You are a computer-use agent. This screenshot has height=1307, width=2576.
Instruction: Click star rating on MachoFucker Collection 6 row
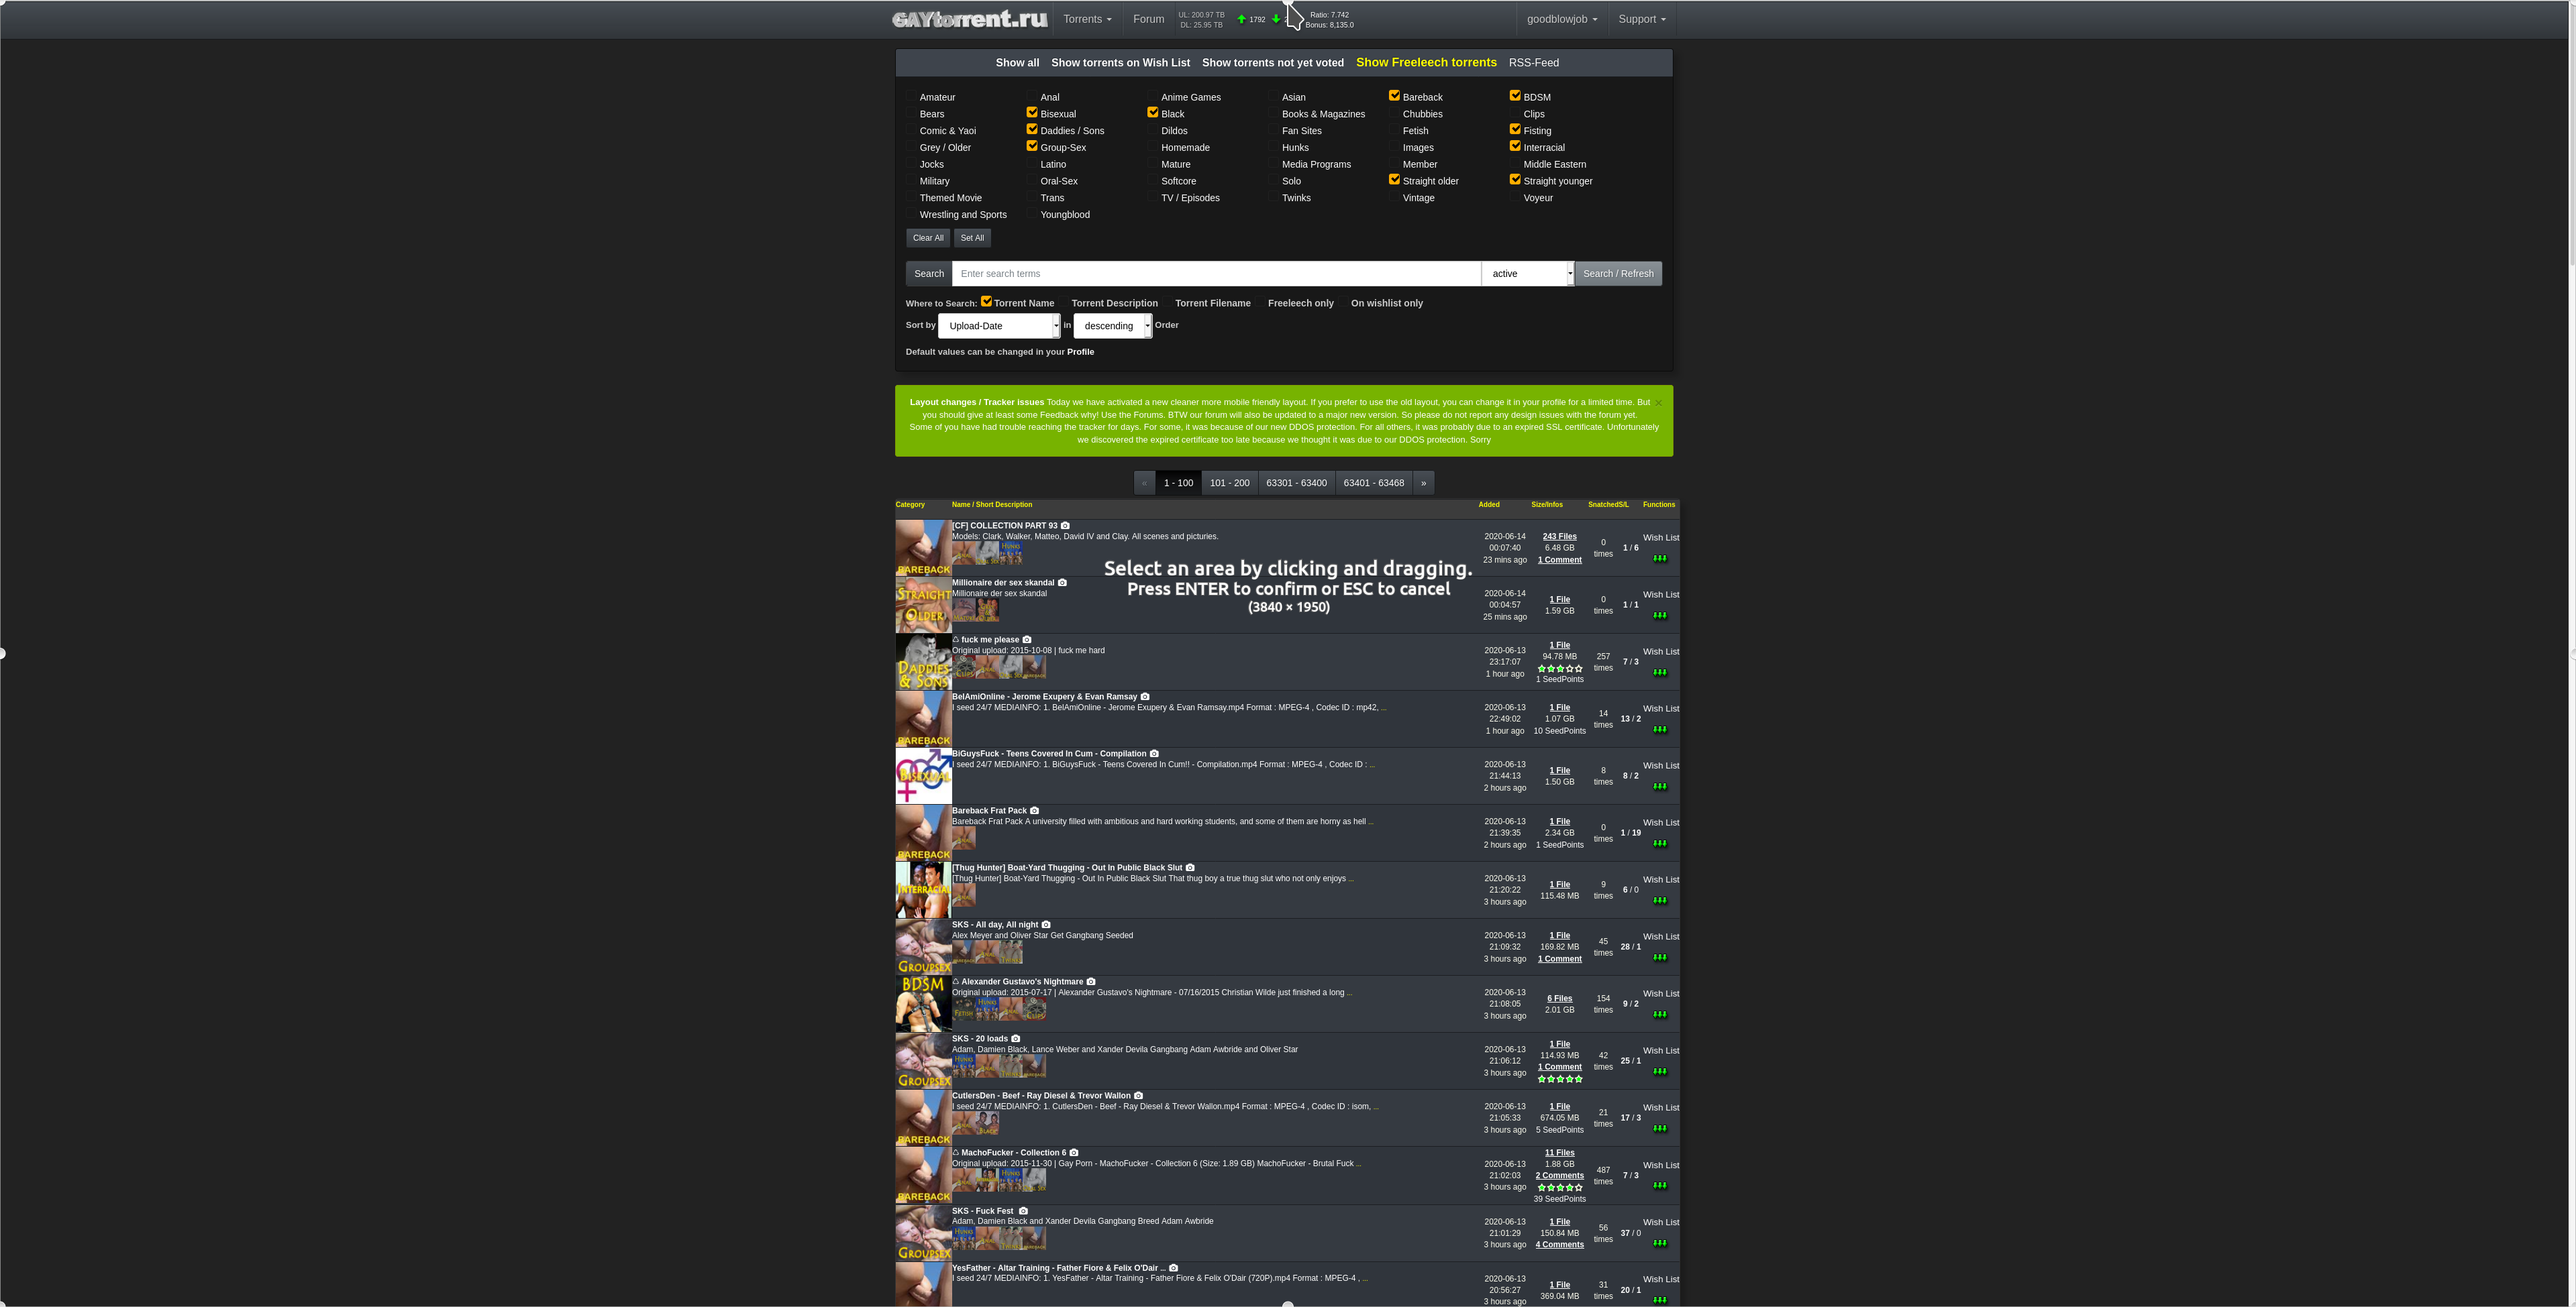[1559, 1188]
